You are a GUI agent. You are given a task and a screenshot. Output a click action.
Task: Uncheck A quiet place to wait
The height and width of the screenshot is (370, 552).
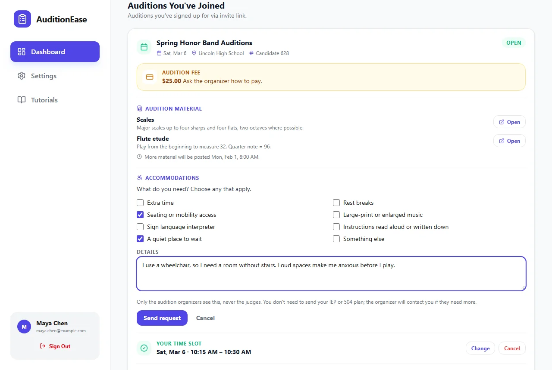coord(140,239)
